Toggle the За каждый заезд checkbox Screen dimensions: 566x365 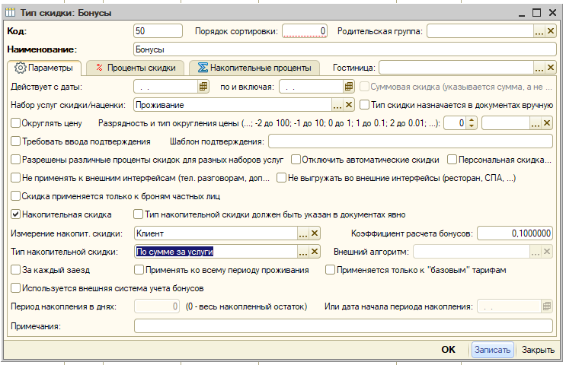pyautogui.click(x=15, y=270)
